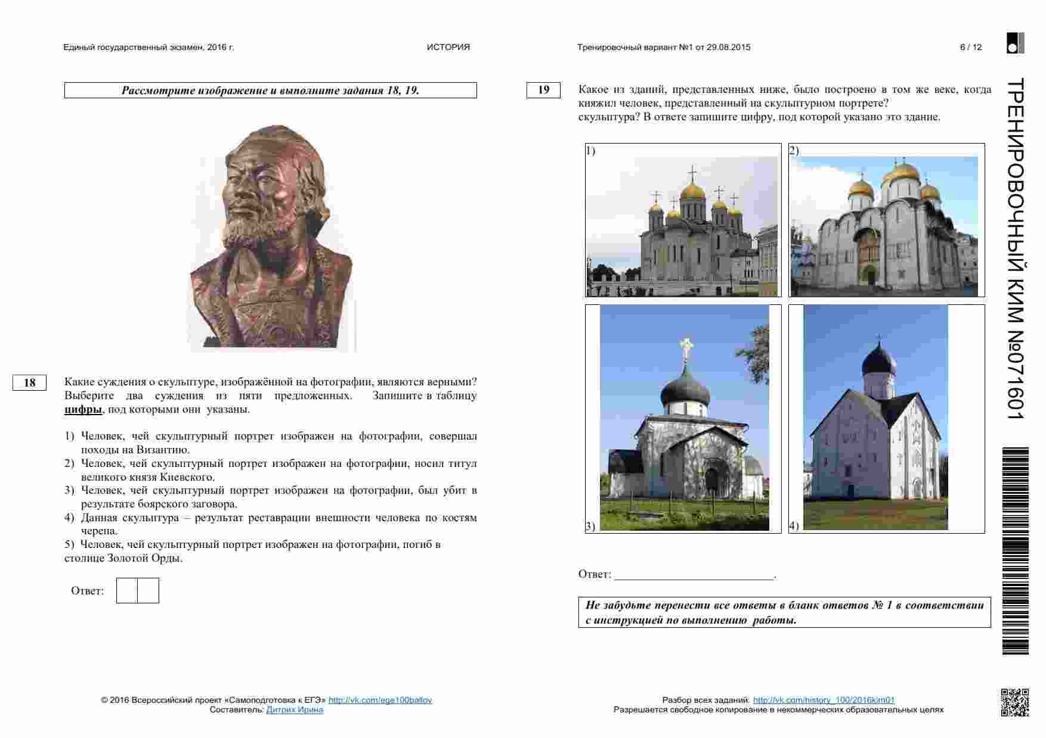The height and width of the screenshot is (738, 1046).
Task: Select building photo number 1 with golden domes
Action: pyautogui.click(x=683, y=226)
